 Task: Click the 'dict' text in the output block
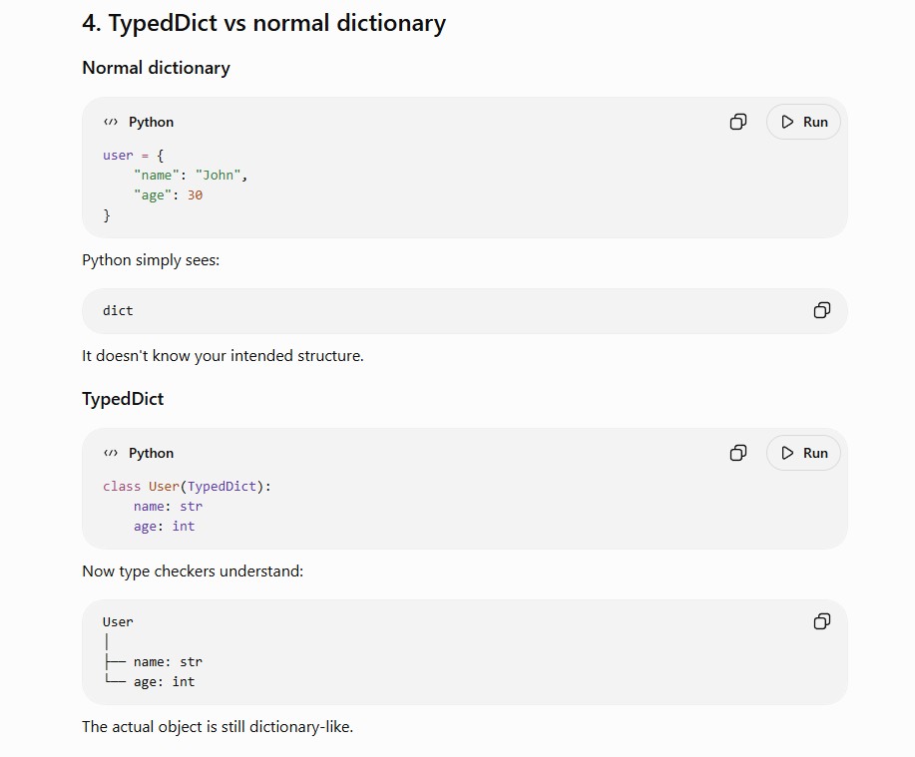click(118, 311)
